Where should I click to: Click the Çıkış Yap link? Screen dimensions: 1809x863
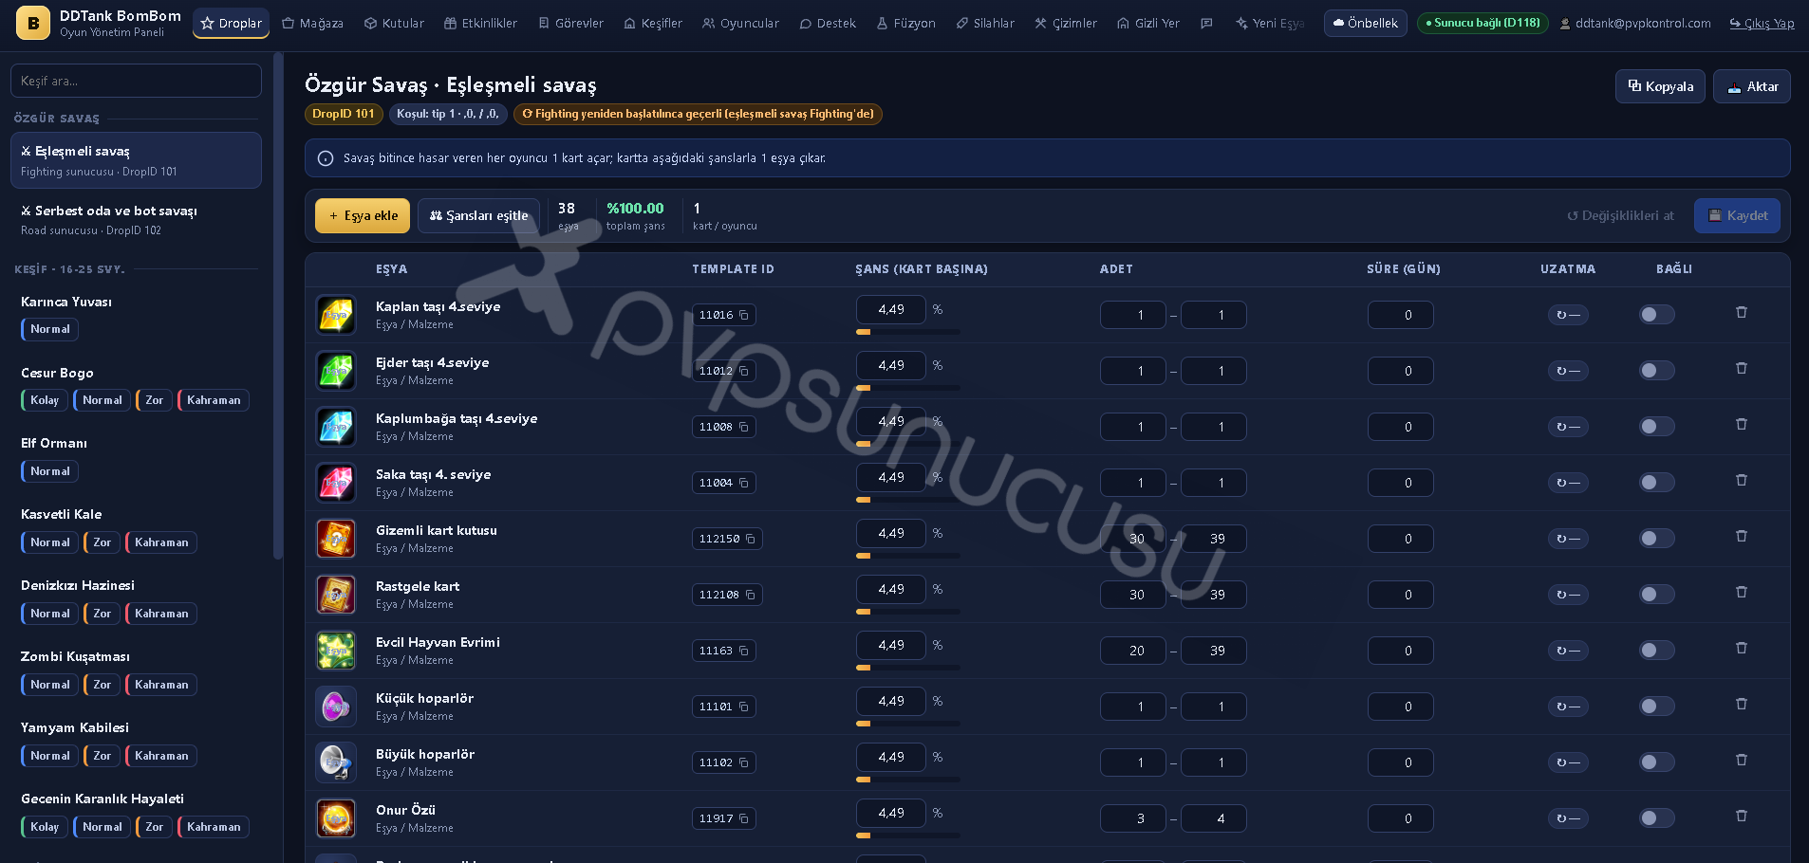point(1762,24)
